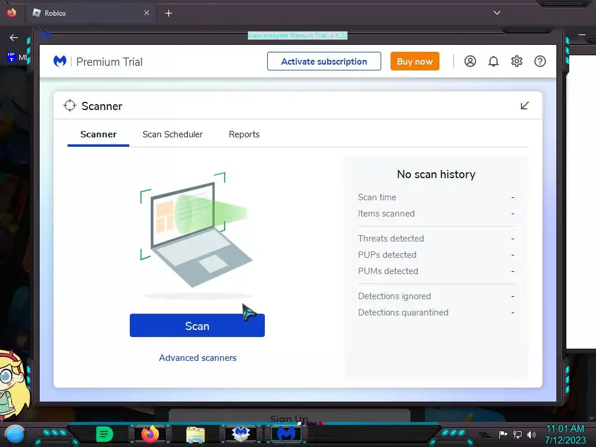Click the Malwarebytes logo in header
The height and width of the screenshot is (447, 596).
[x=60, y=61]
